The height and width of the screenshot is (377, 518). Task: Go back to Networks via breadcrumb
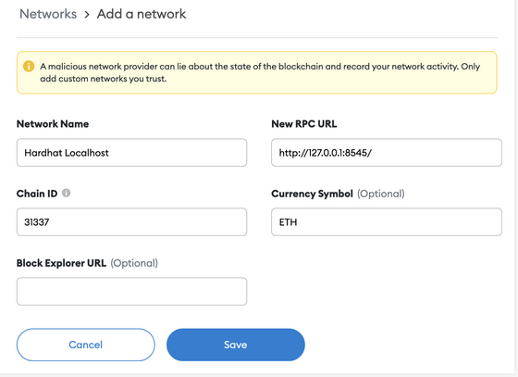pyautogui.click(x=48, y=14)
